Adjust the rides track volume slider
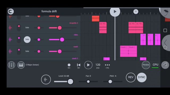The height and width of the screenshot is (95, 170). pyautogui.click(x=63, y=40)
